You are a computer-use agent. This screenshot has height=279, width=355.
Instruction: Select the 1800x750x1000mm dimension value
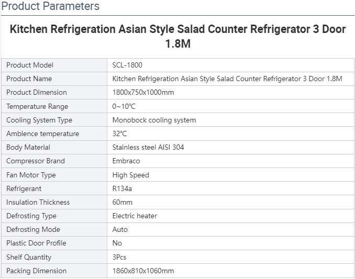coord(143,92)
